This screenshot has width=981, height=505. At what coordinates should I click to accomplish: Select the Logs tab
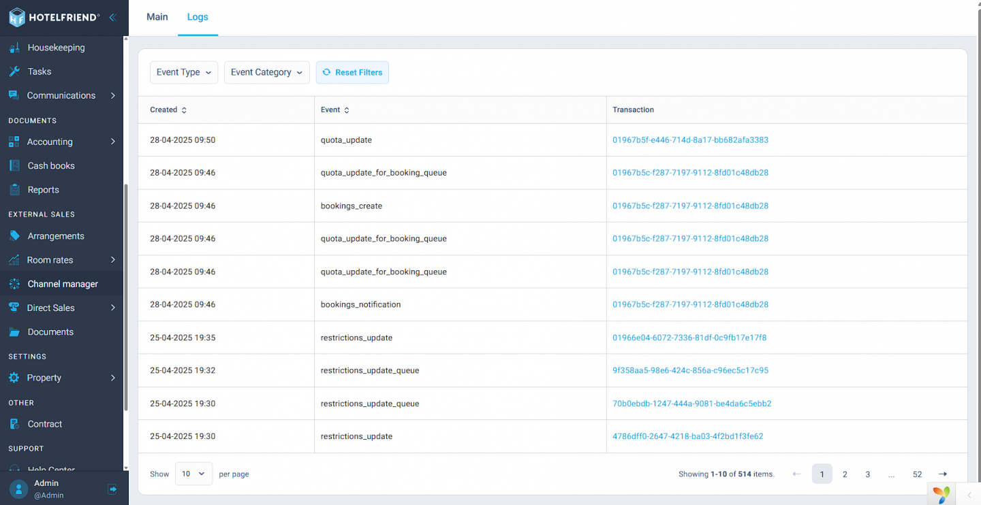(x=198, y=17)
